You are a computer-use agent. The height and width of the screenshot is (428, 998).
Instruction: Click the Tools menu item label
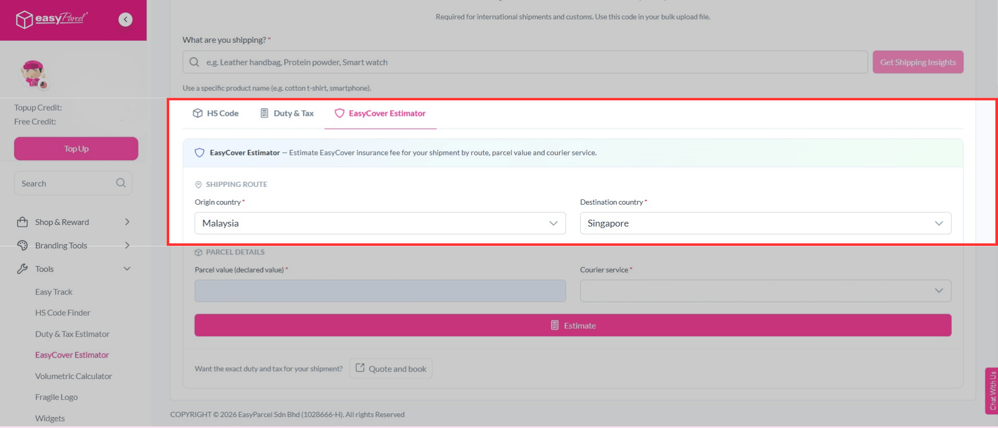coord(44,269)
